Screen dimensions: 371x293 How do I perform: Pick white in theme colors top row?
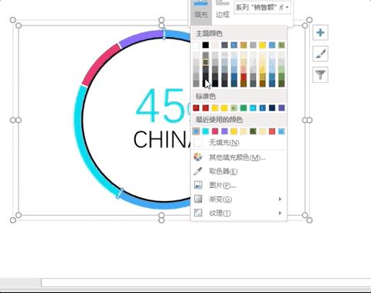(196, 45)
